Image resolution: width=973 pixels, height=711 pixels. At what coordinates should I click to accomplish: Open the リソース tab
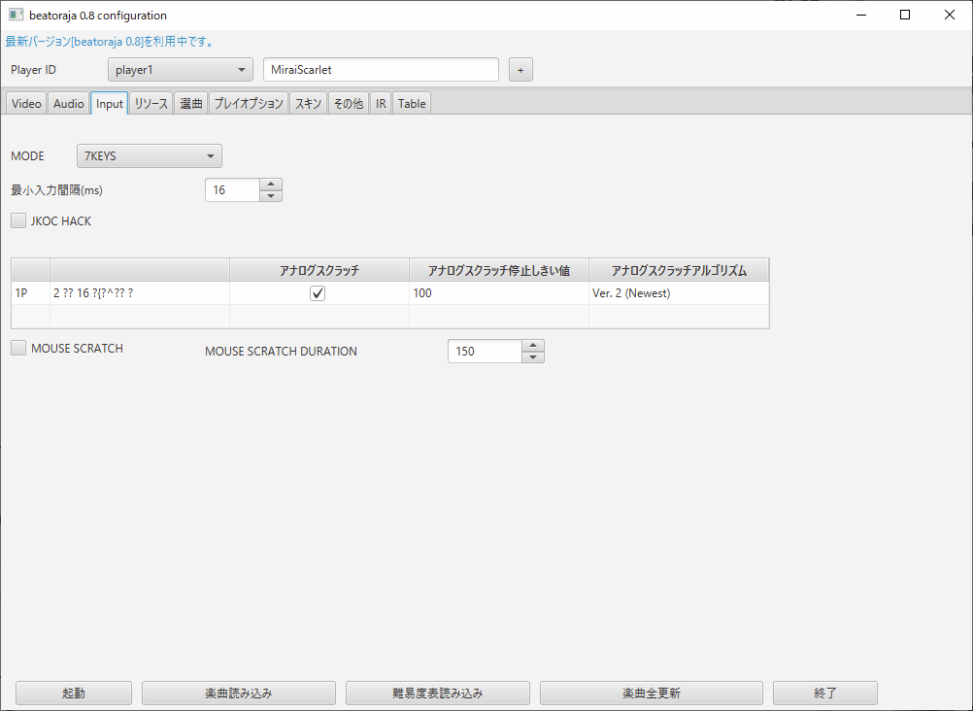coord(151,103)
